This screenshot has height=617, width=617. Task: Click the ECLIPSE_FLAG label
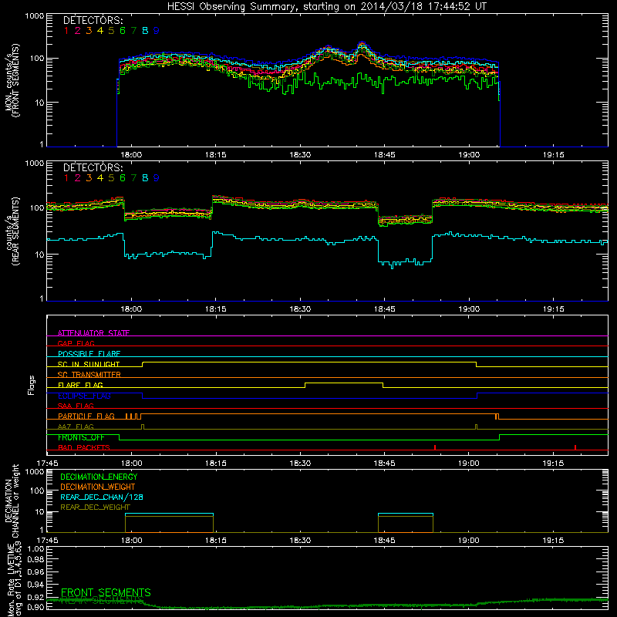coord(84,396)
